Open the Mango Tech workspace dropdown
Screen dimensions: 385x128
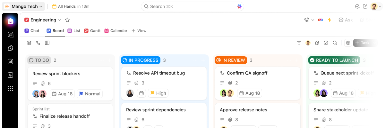pyautogui.click(x=23, y=6)
